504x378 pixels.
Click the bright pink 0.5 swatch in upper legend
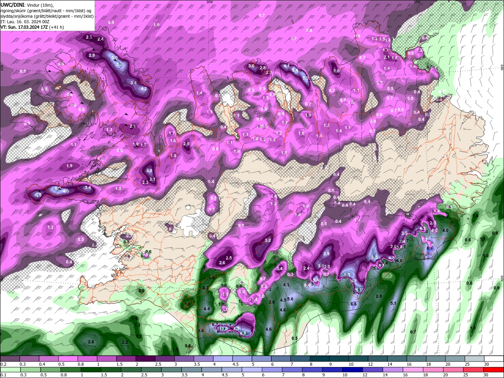[x=68, y=359]
